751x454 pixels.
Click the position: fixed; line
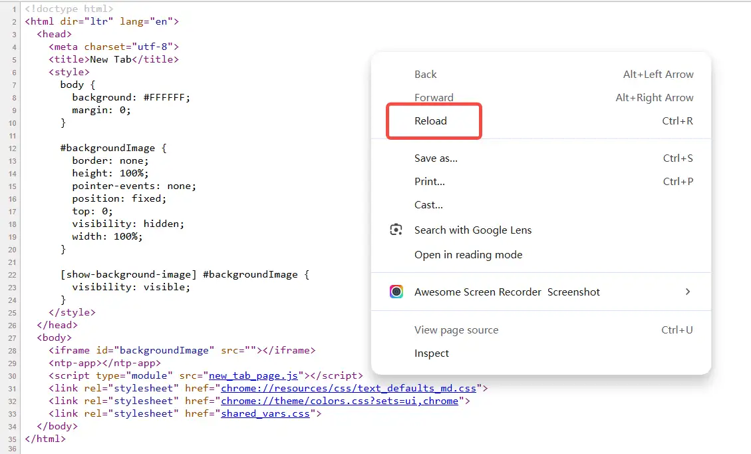pyautogui.click(x=119, y=198)
